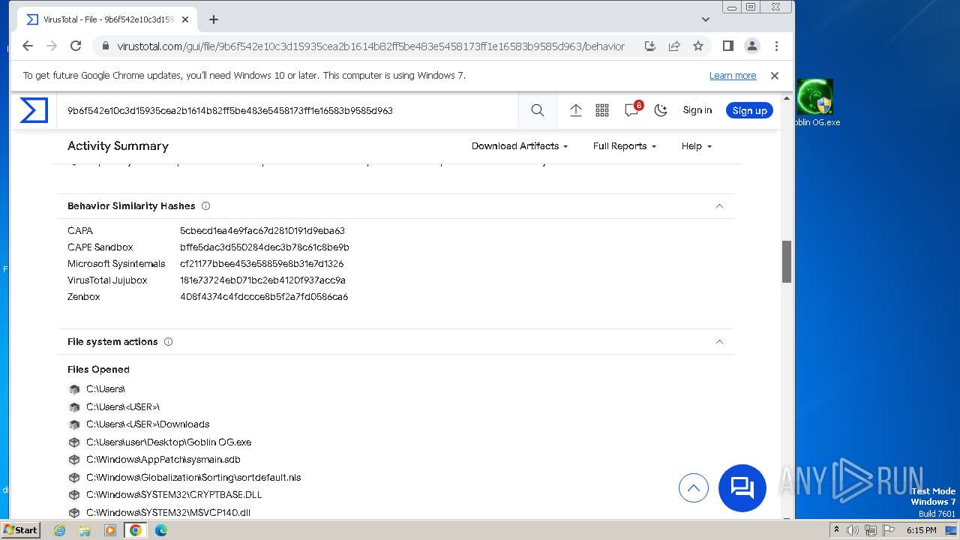
Task: Click the search magnifier icon
Action: pyautogui.click(x=538, y=110)
